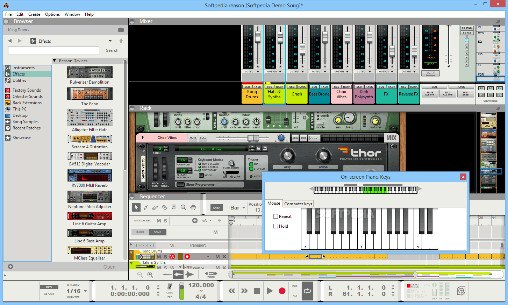This screenshot has height=305, width=508.
Task: Open the Edit menu
Action: pyautogui.click(x=20, y=14)
